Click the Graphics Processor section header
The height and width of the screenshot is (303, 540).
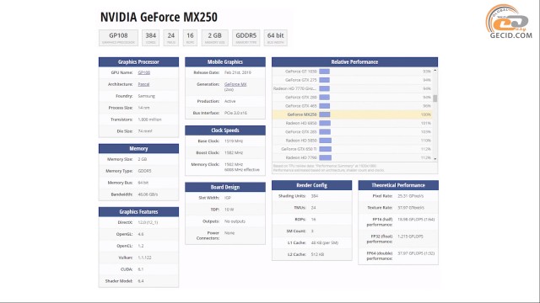click(138, 61)
